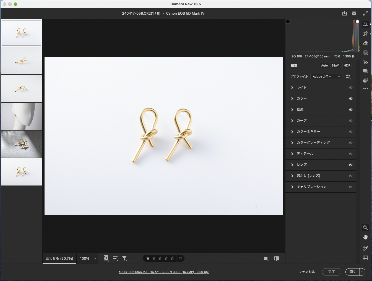This screenshot has height=281, width=372.
Task: Select the Red Eye removal tool
Action: pos(365,62)
